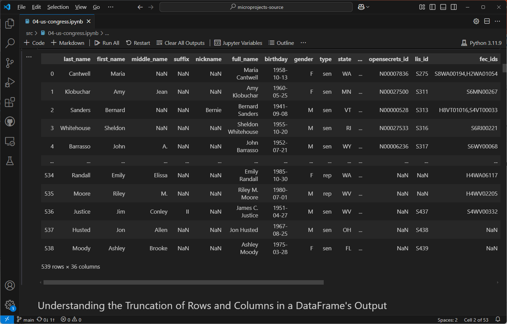Click Clear All Outputs button
This screenshot has height=324, width=507.
click(x=181, y=43)
